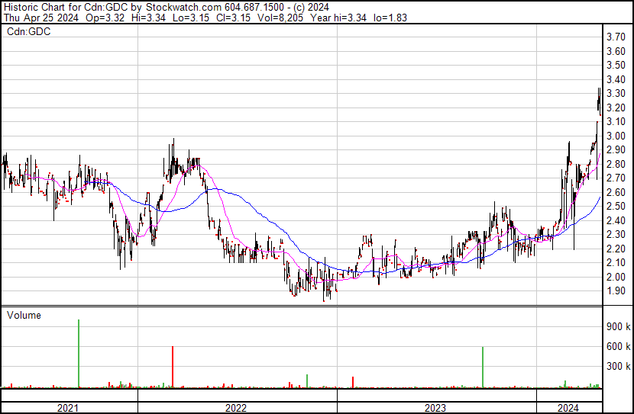Select the 2022 year label on the timeline

click(x=237, y=408)
